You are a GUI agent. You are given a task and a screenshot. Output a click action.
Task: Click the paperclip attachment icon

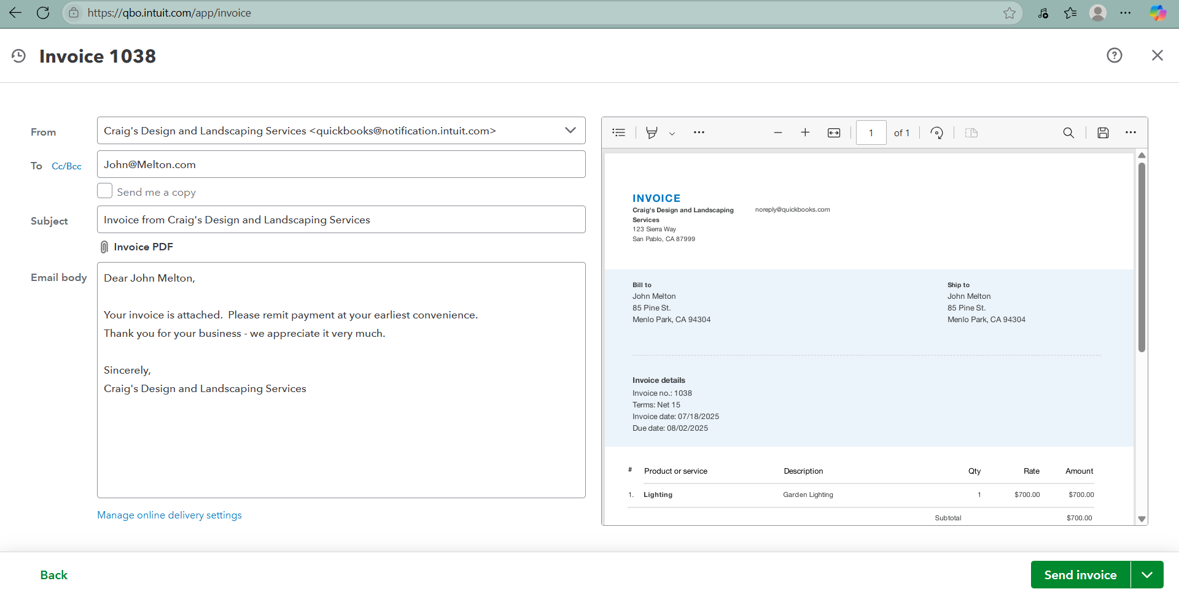click(x=104, y=247)
